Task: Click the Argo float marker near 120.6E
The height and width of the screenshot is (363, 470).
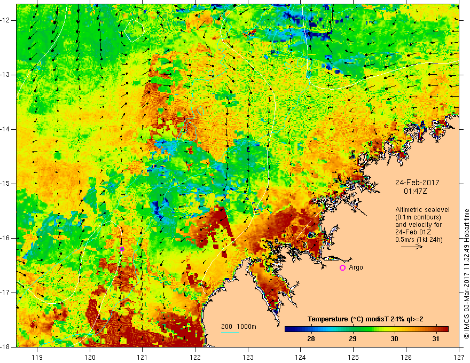Action: [x=122, y=249]
